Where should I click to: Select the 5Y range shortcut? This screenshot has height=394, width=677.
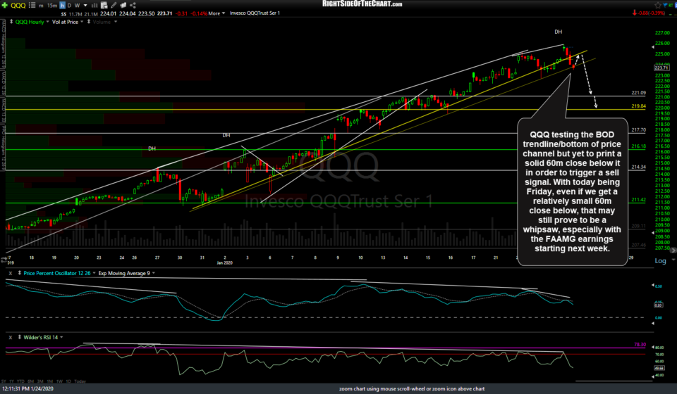(x=4, y=381)
